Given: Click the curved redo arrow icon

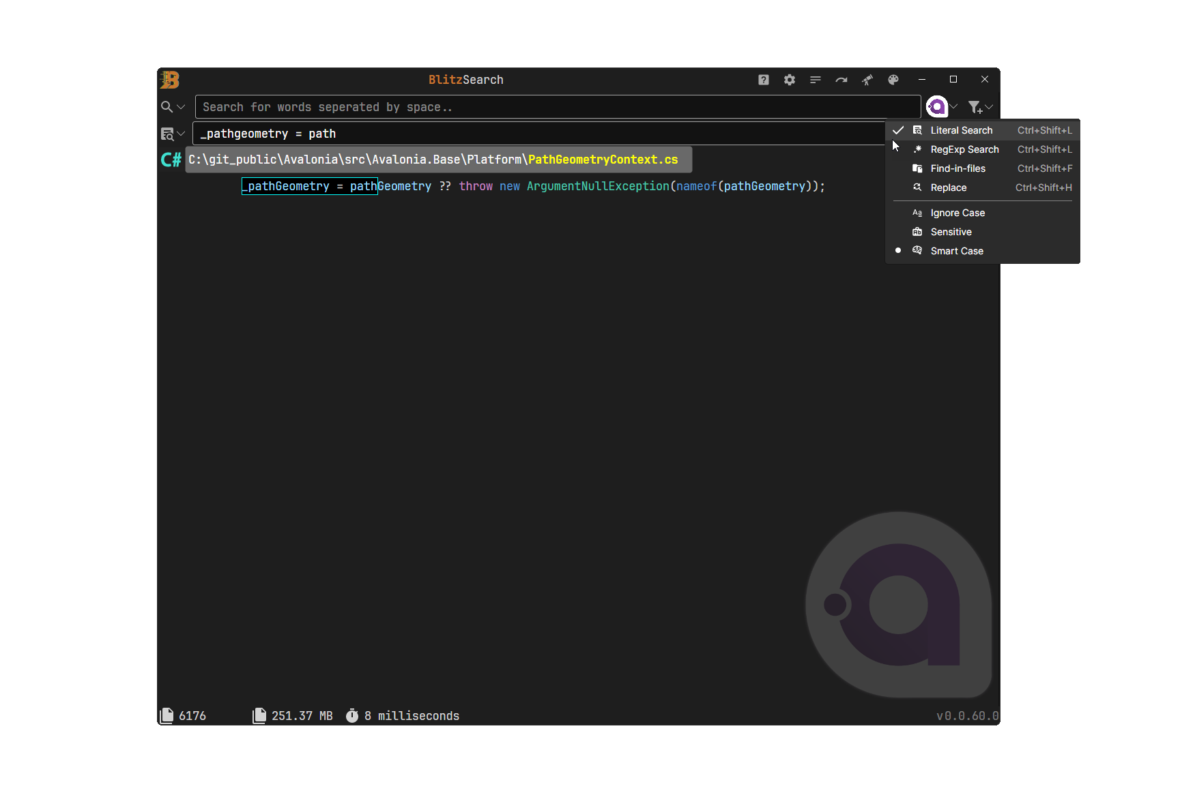Looking at the screenshot, I should coord(841,80).
